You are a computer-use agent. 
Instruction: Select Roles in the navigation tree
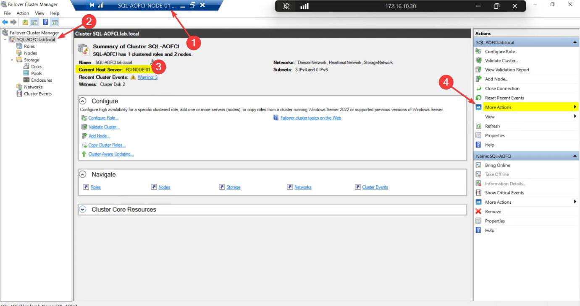[29, 46]
